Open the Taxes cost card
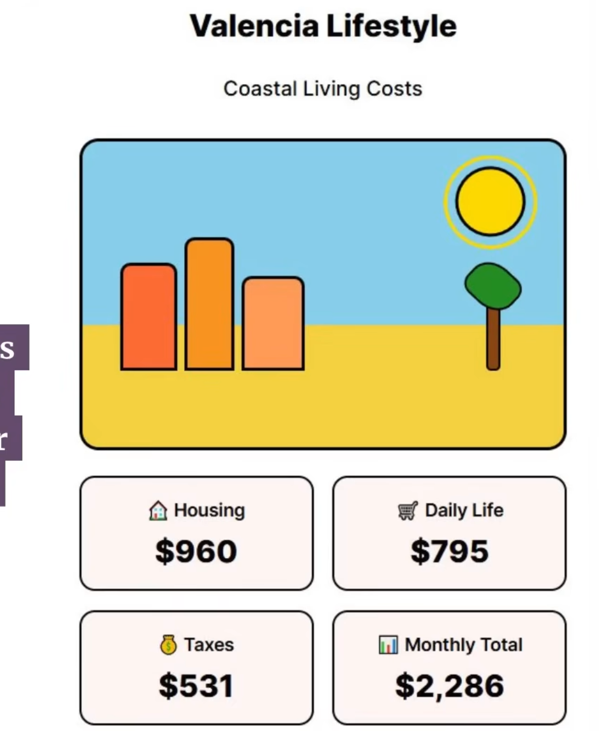Viewport: 615px width, 731px height. pos(196,668)
